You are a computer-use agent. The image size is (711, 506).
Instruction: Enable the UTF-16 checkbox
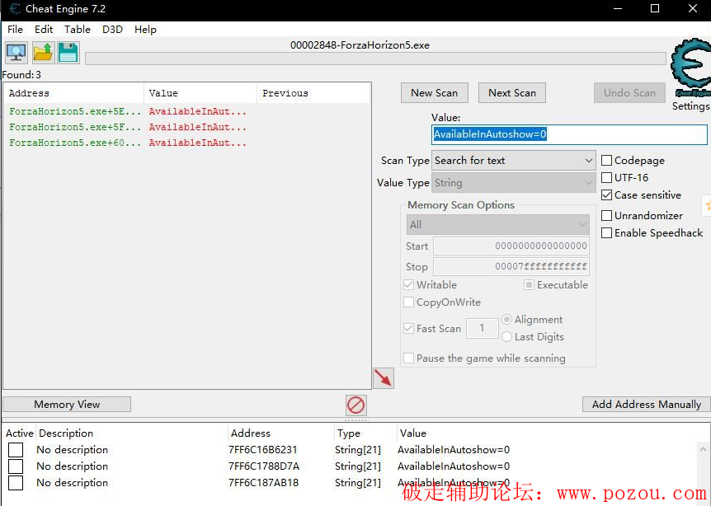[607, 177]
